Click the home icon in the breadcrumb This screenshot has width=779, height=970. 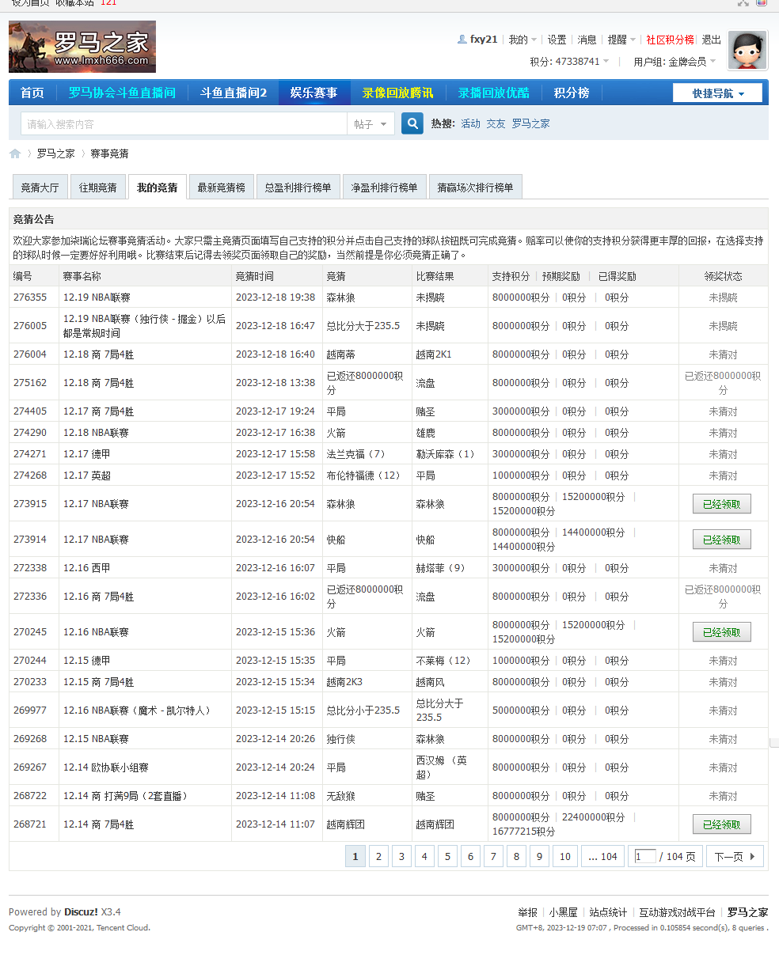tap(14, 153)
